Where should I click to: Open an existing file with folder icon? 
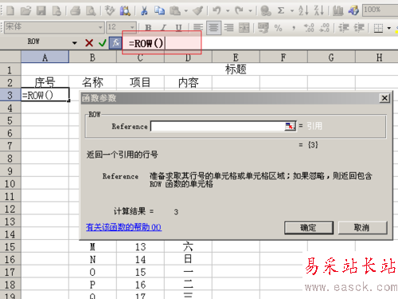[x=25, y=10]
